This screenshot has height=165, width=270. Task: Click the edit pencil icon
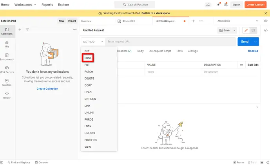pyautogui.click(x=246, y=30)
